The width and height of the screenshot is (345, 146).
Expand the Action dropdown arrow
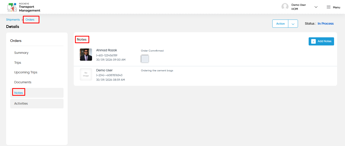[293, 24]
